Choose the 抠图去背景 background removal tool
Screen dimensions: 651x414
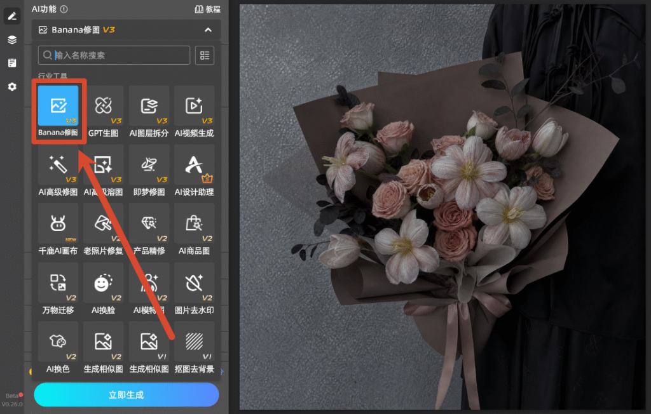[195, 342]
